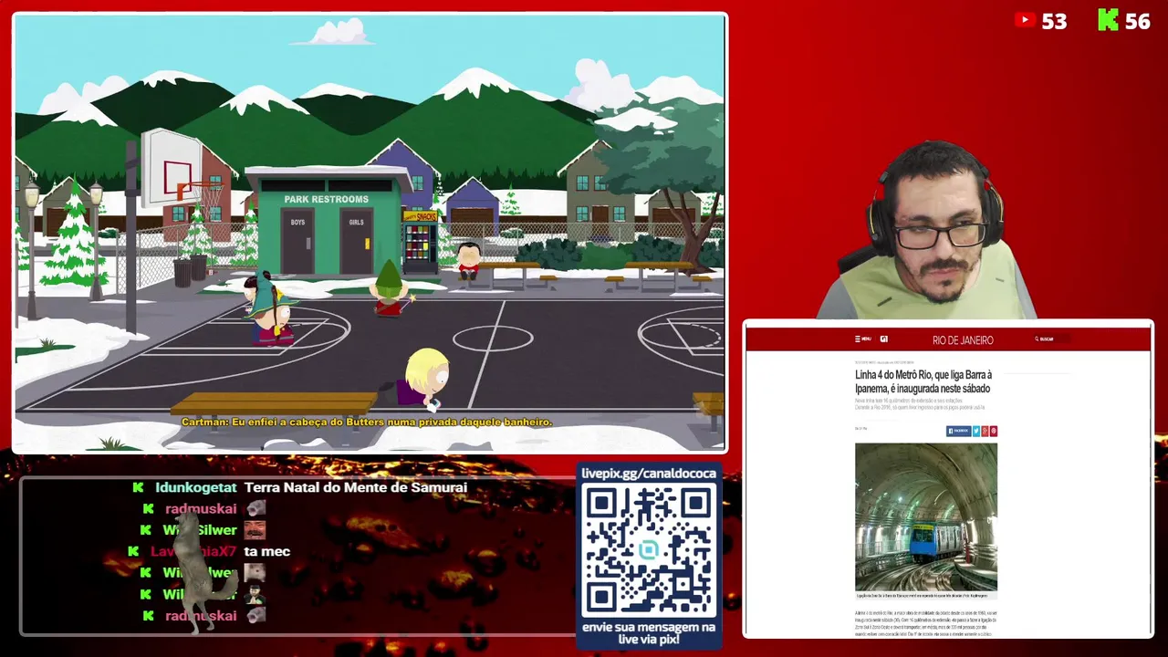Share the article via the Twitter icon
This screenshot has width=1168, height=657.
pyautogui.click(x=976, y=431)
